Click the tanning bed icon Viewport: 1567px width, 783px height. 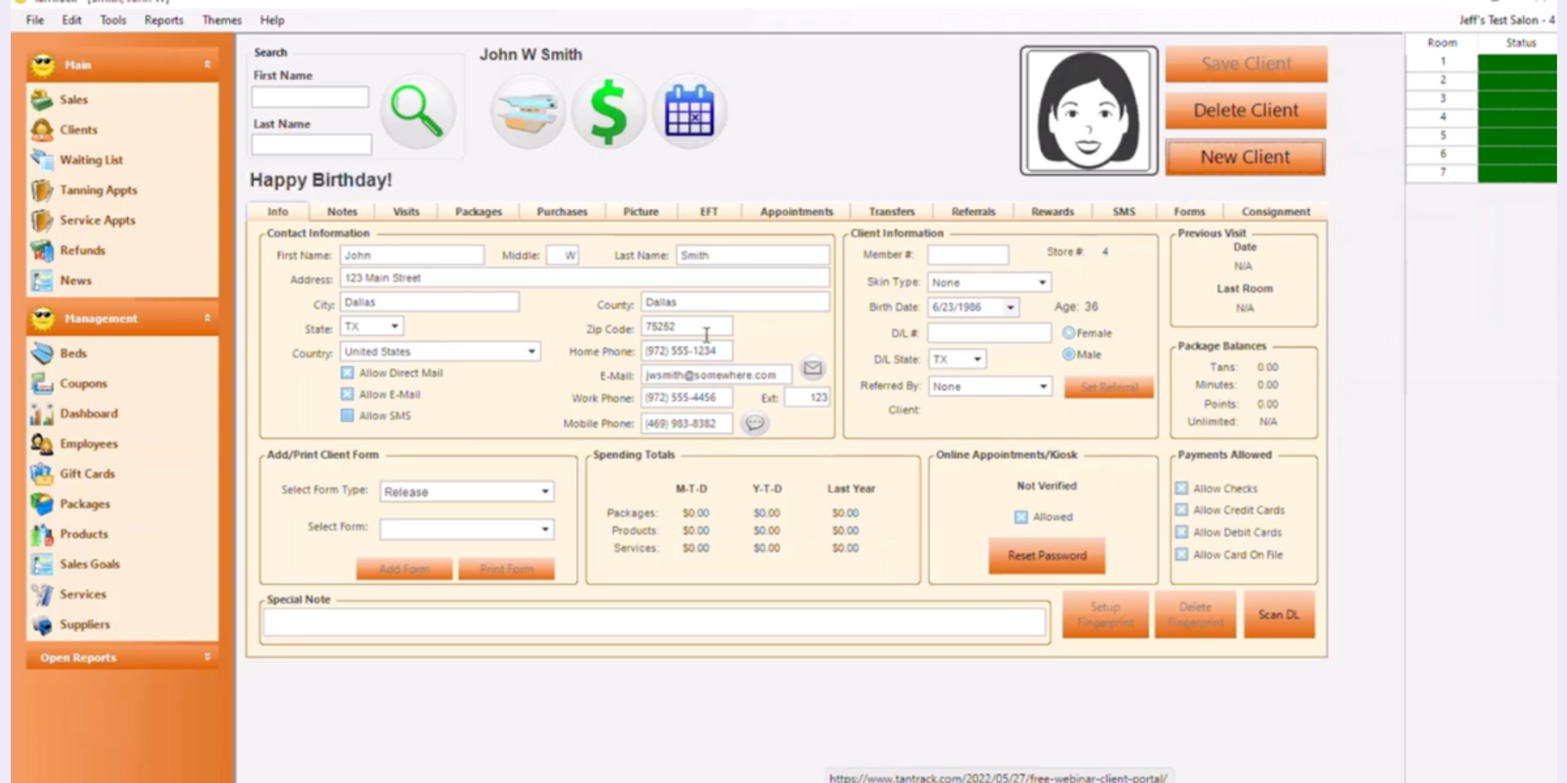coord(528,112)
